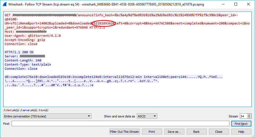Open the Show and save data as ASCII dropdown

click(147, 116)
